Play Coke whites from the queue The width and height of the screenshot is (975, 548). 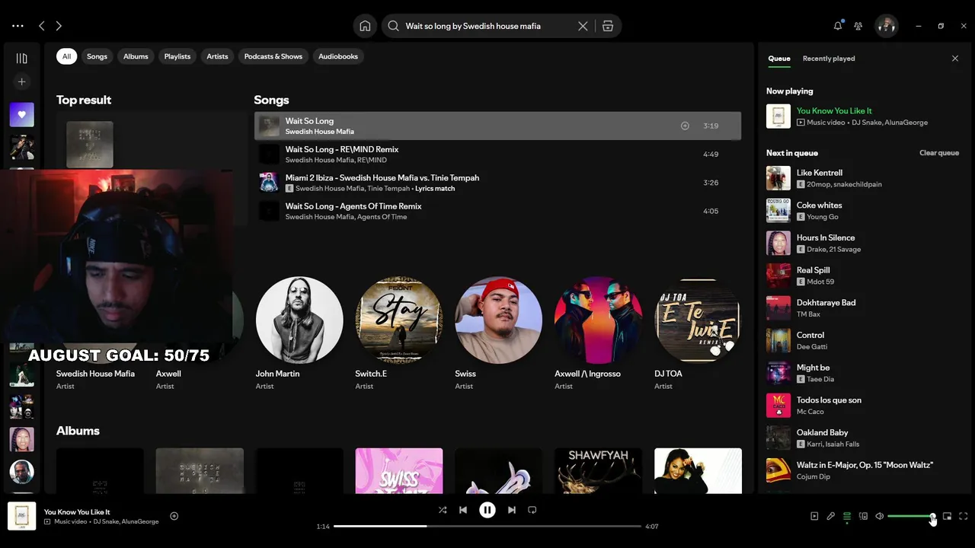click(x=863, y=211)
